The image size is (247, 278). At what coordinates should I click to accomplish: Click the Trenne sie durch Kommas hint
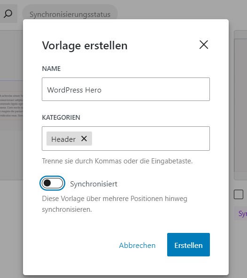pyautogui.click(x=117, y=161)
